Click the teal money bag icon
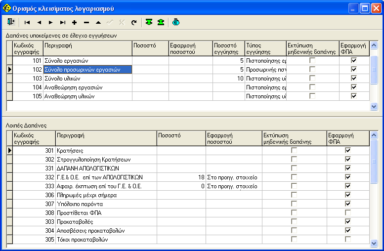 [x=176, y=22]
